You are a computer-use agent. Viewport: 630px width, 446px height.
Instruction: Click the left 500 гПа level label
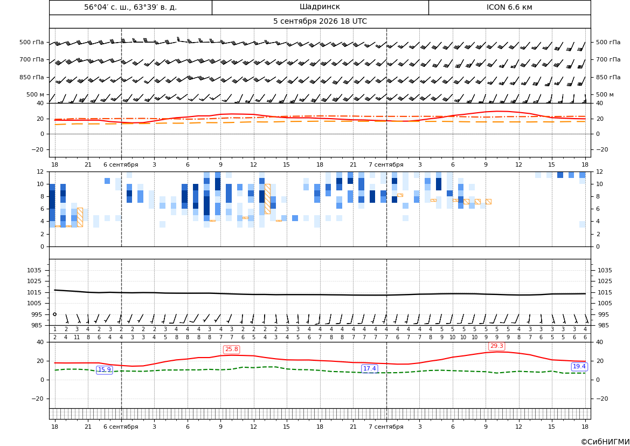(x=31, y=42)
